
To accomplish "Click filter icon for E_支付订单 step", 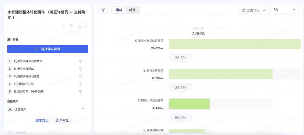I will coord(80,92).
